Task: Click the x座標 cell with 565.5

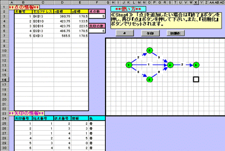Action: (x=62, y=36)
